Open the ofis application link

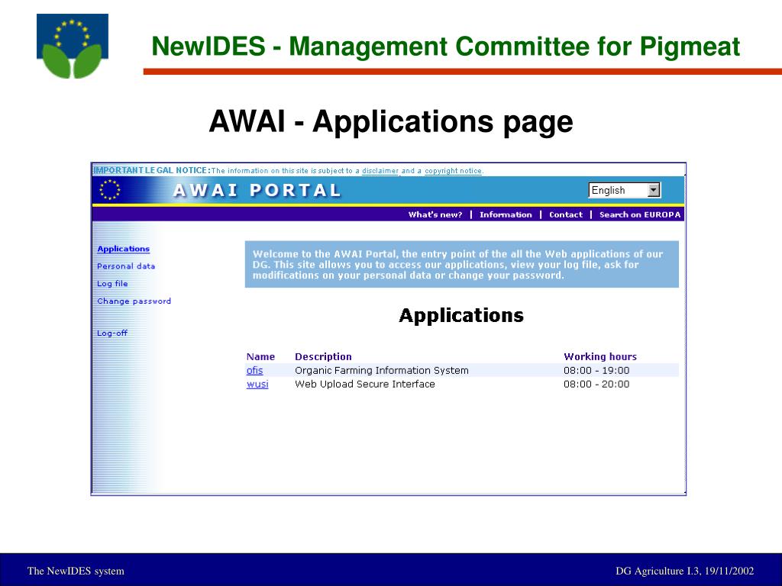254,370
